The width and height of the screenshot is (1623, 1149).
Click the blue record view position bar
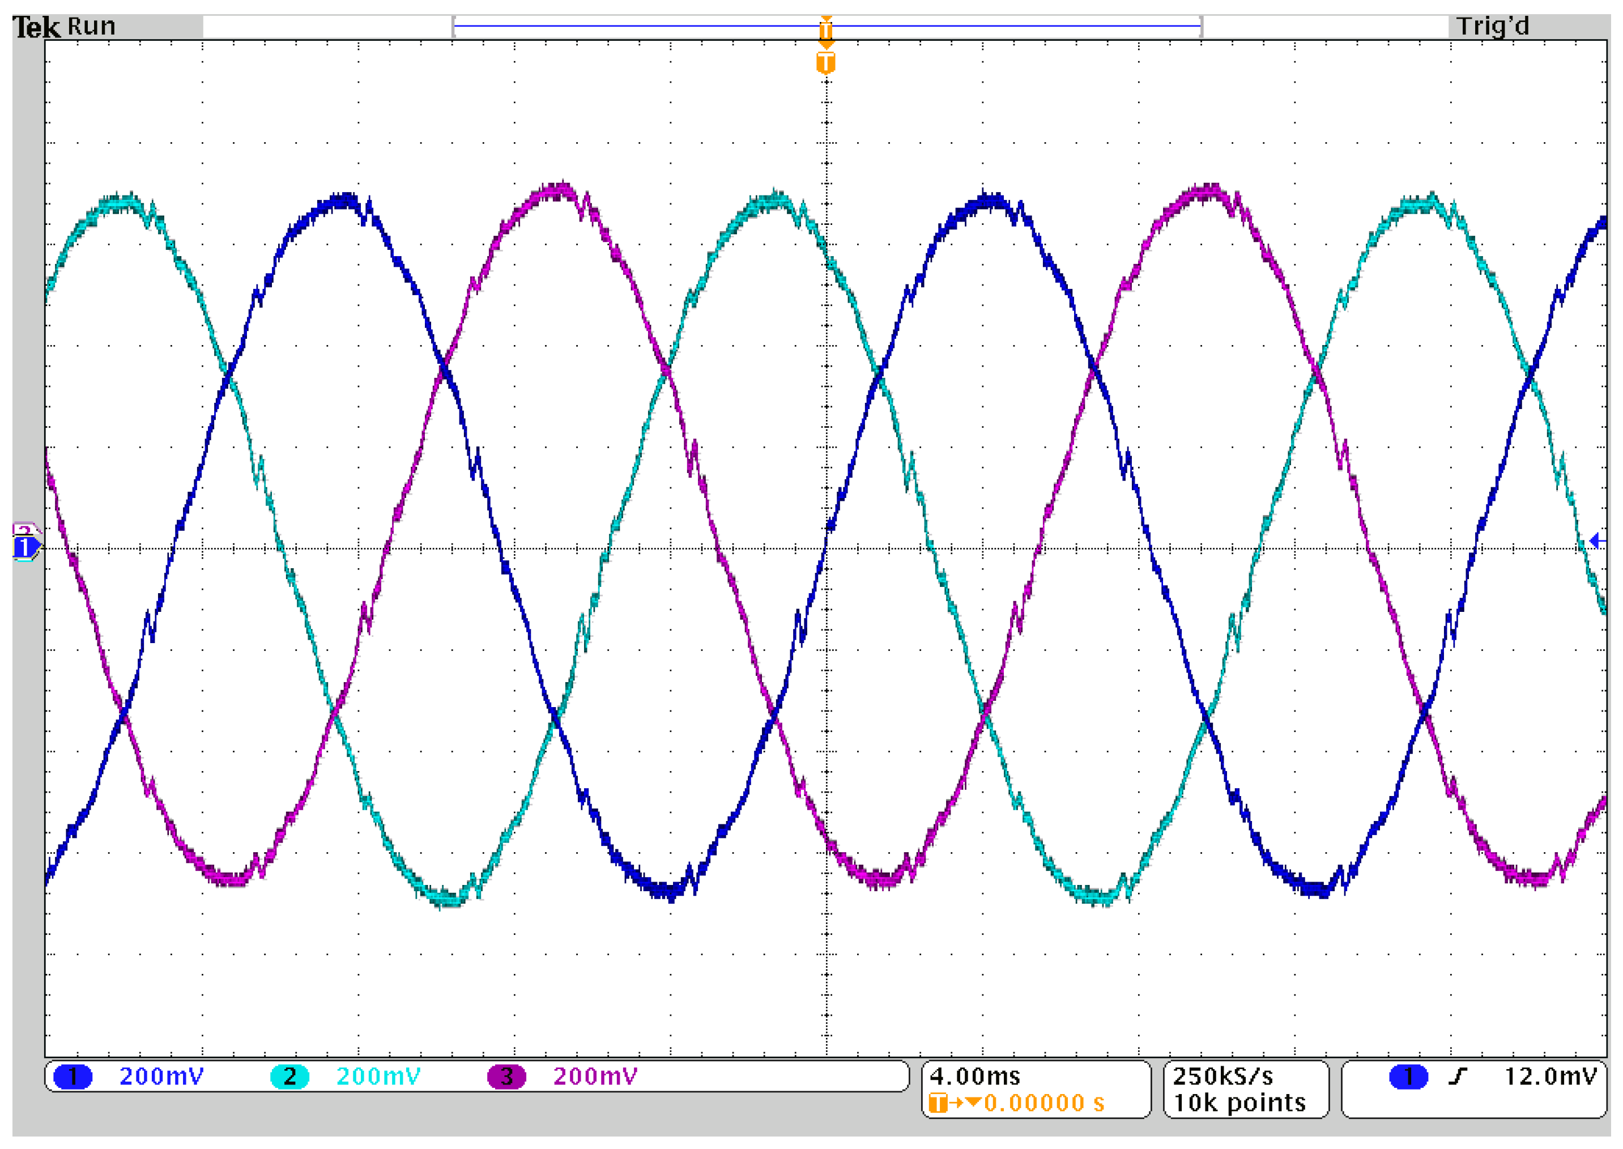pos(637,26)
